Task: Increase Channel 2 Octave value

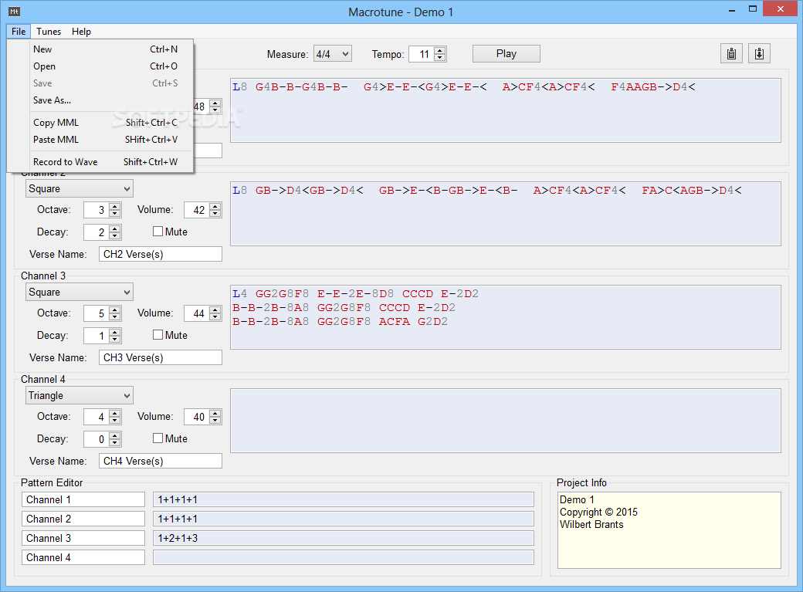Action: (115, 206)
